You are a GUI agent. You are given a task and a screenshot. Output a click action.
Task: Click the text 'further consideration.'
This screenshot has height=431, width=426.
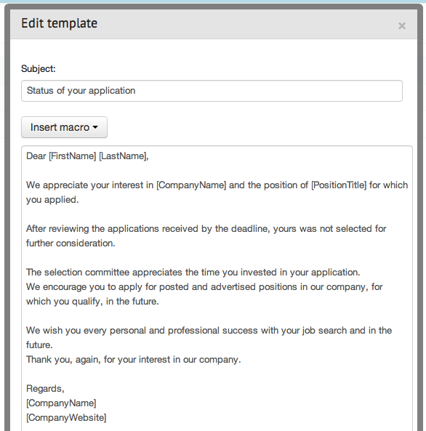click(x=71, y=243)
